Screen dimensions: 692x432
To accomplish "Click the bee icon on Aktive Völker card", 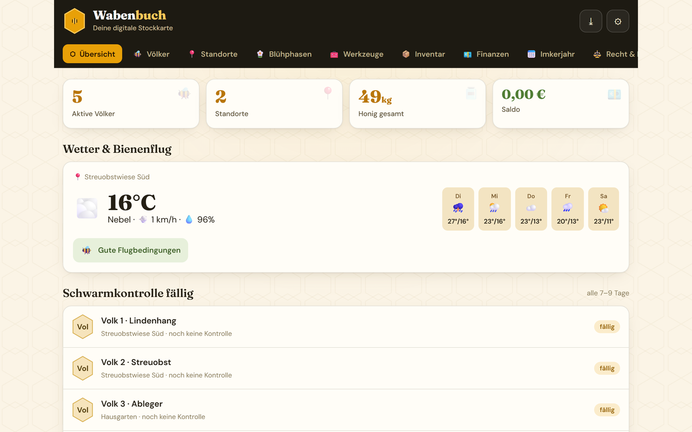I will tap(184, 94).
